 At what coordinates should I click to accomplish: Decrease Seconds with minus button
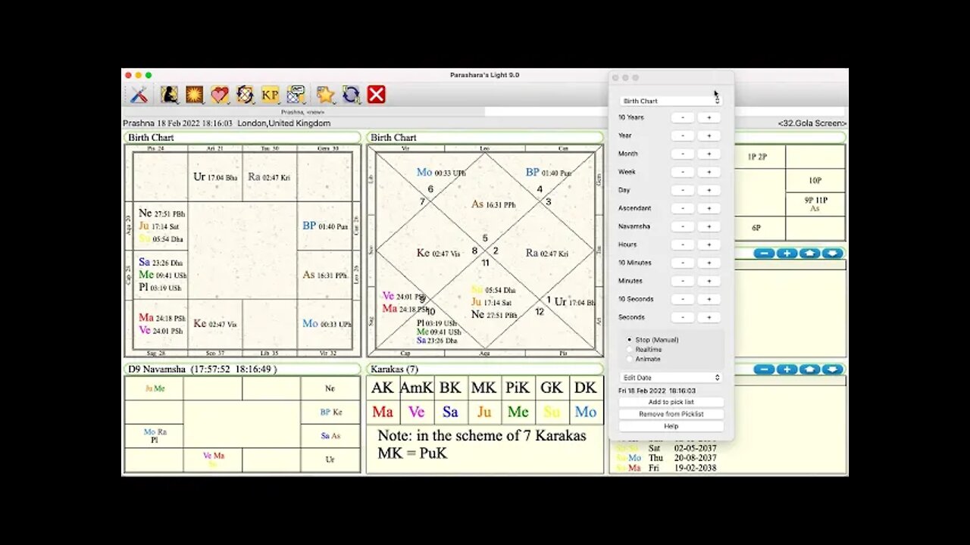(x=683, y=317)
